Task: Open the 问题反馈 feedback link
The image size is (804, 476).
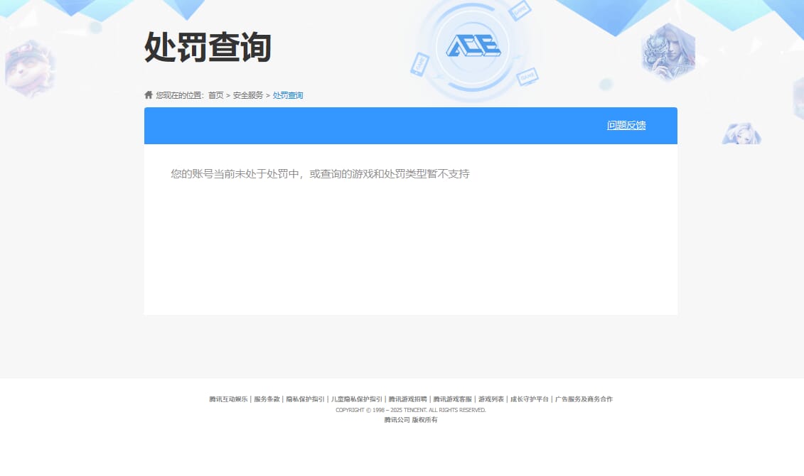Action: click(x=626, y=126)
